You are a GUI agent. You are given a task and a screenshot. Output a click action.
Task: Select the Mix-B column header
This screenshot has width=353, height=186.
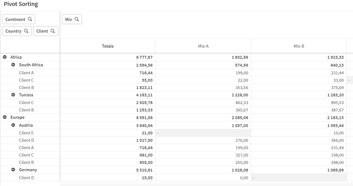coord(299,46)
